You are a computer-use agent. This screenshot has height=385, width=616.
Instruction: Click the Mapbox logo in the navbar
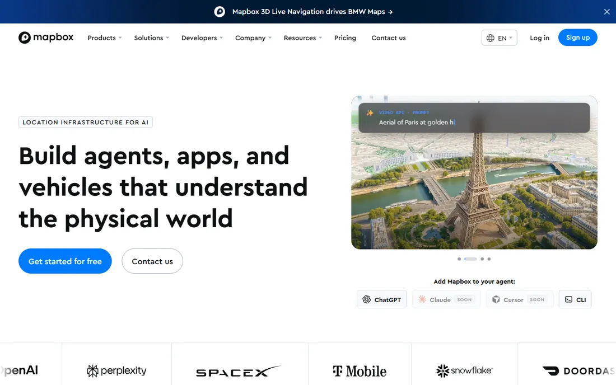coord(45,37)
